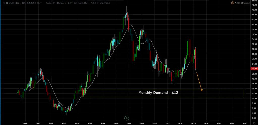Click the L21.32 low price value
258x125 pixels.
tap(73, 3)
